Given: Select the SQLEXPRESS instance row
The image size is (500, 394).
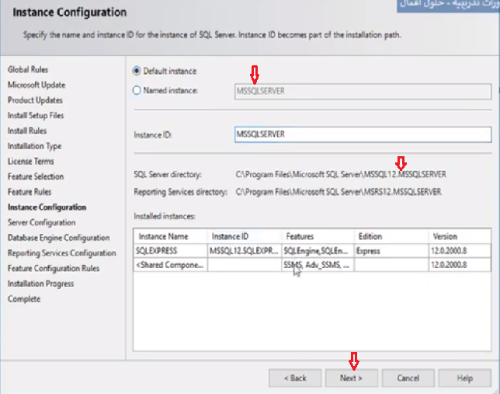Looking at the screenshot, I should pos(312,251).
